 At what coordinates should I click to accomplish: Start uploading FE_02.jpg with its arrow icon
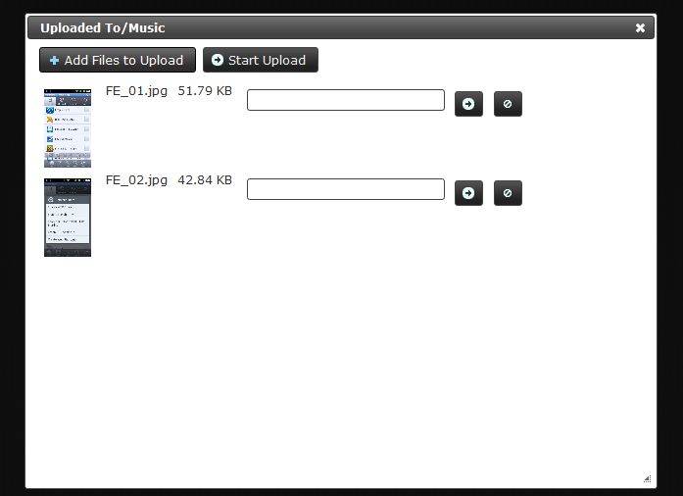[x=468, y=193]
